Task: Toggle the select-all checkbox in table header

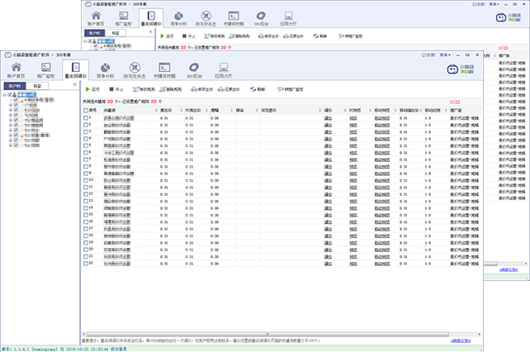Action: [85, 109]
